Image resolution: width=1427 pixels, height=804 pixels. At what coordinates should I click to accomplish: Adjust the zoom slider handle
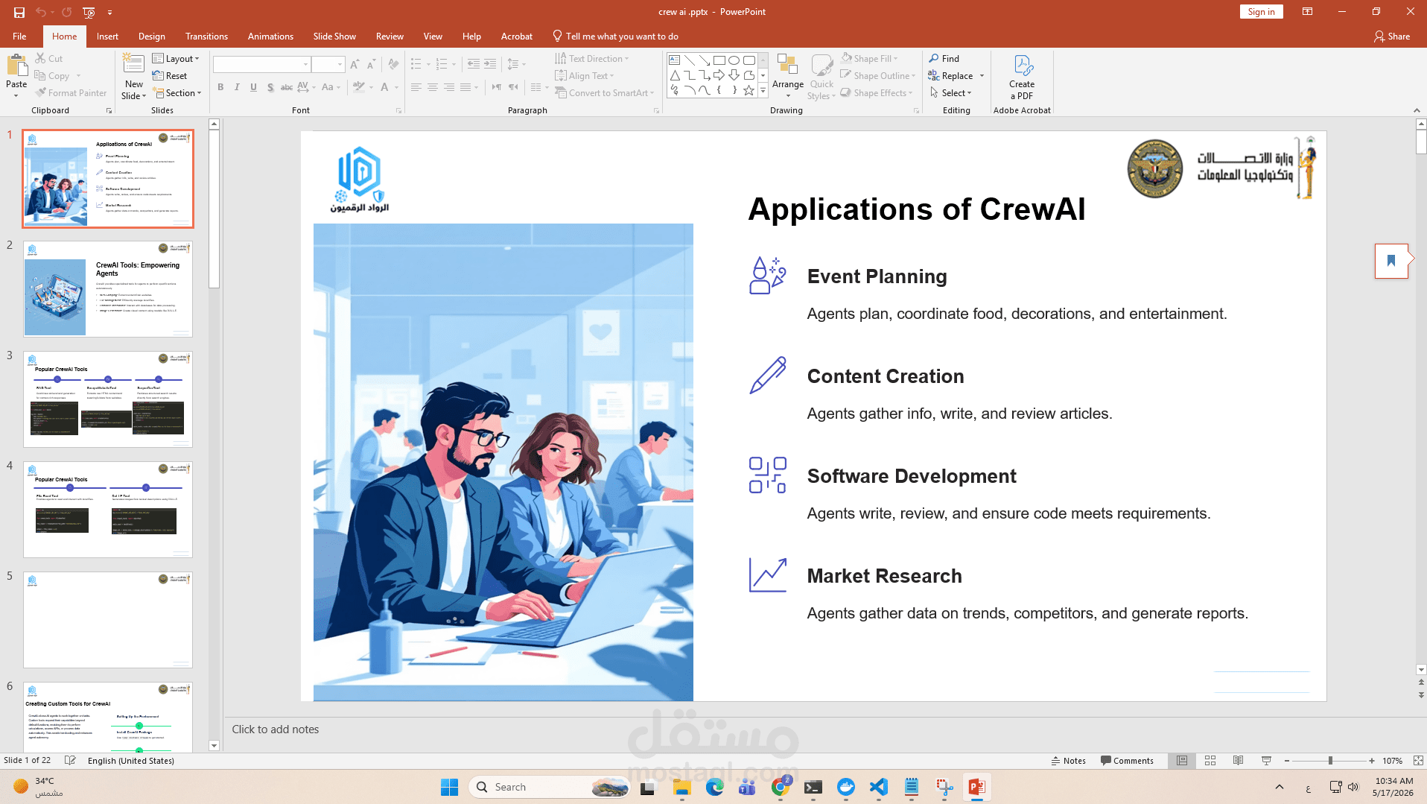tap(1330, 761)
